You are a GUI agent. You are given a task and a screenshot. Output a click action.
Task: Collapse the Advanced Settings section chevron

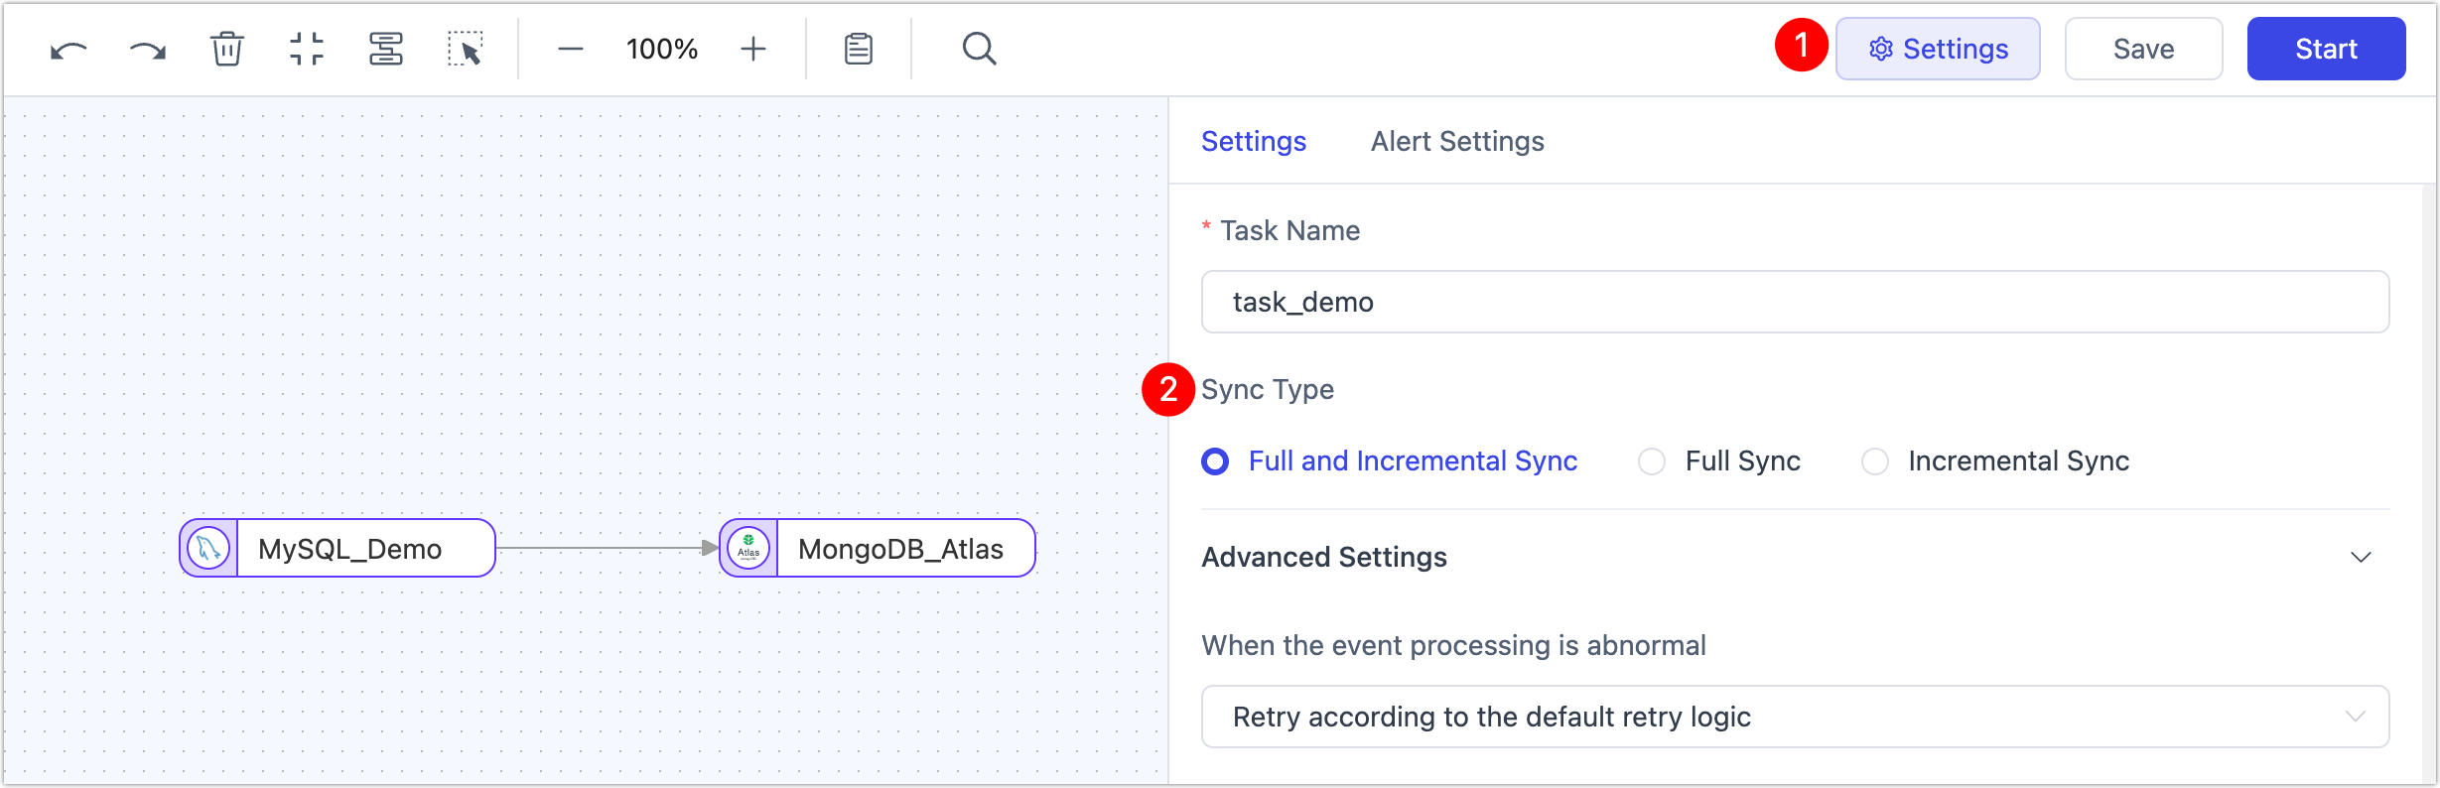(2361, 558)
